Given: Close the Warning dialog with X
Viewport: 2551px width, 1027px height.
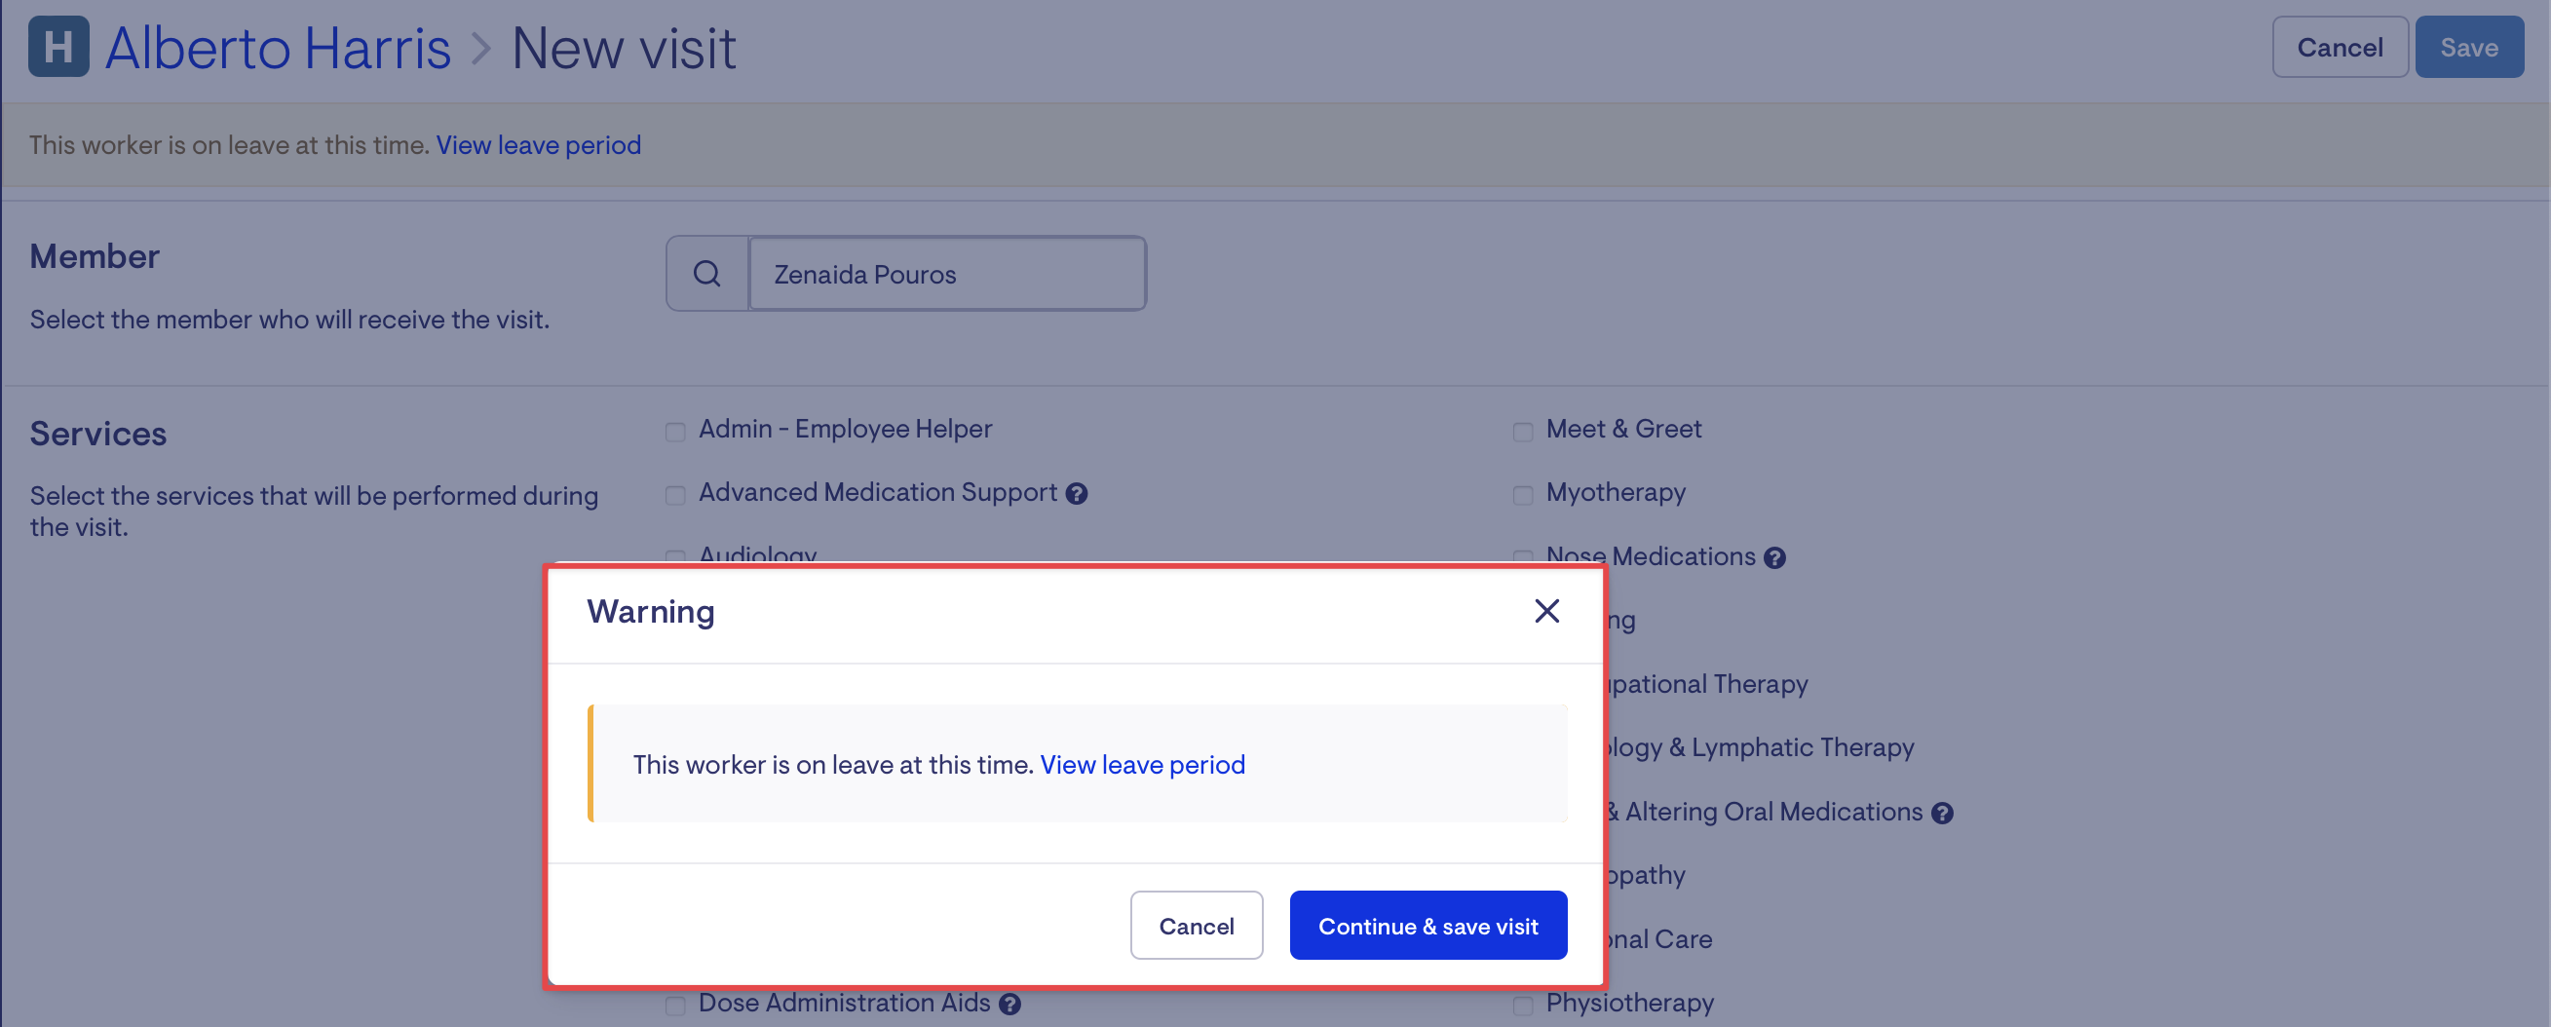Looking at the screenshot, I should pos(1545,611).
